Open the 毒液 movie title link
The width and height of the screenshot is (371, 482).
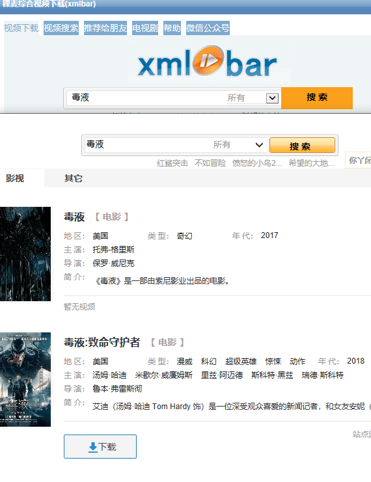coord(74,217)
